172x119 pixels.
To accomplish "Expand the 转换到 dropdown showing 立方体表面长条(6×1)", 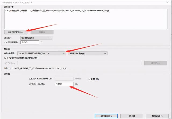I will (41, 53).
